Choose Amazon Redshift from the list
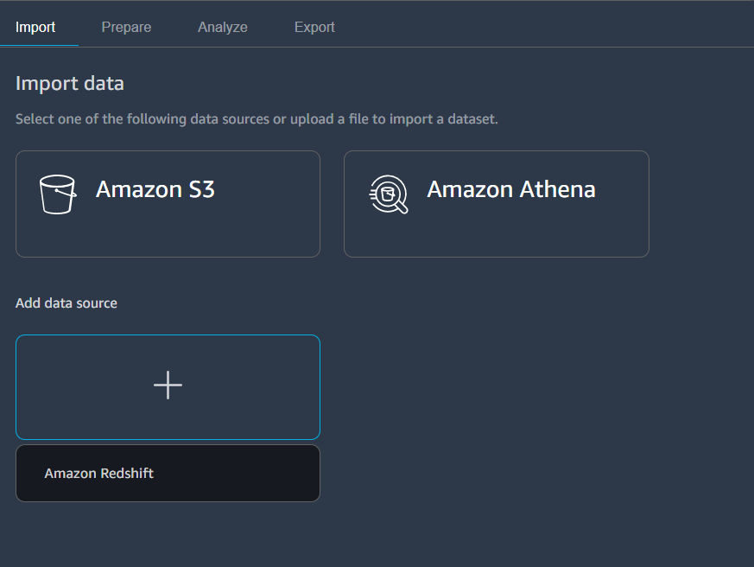 pos(168,473)
